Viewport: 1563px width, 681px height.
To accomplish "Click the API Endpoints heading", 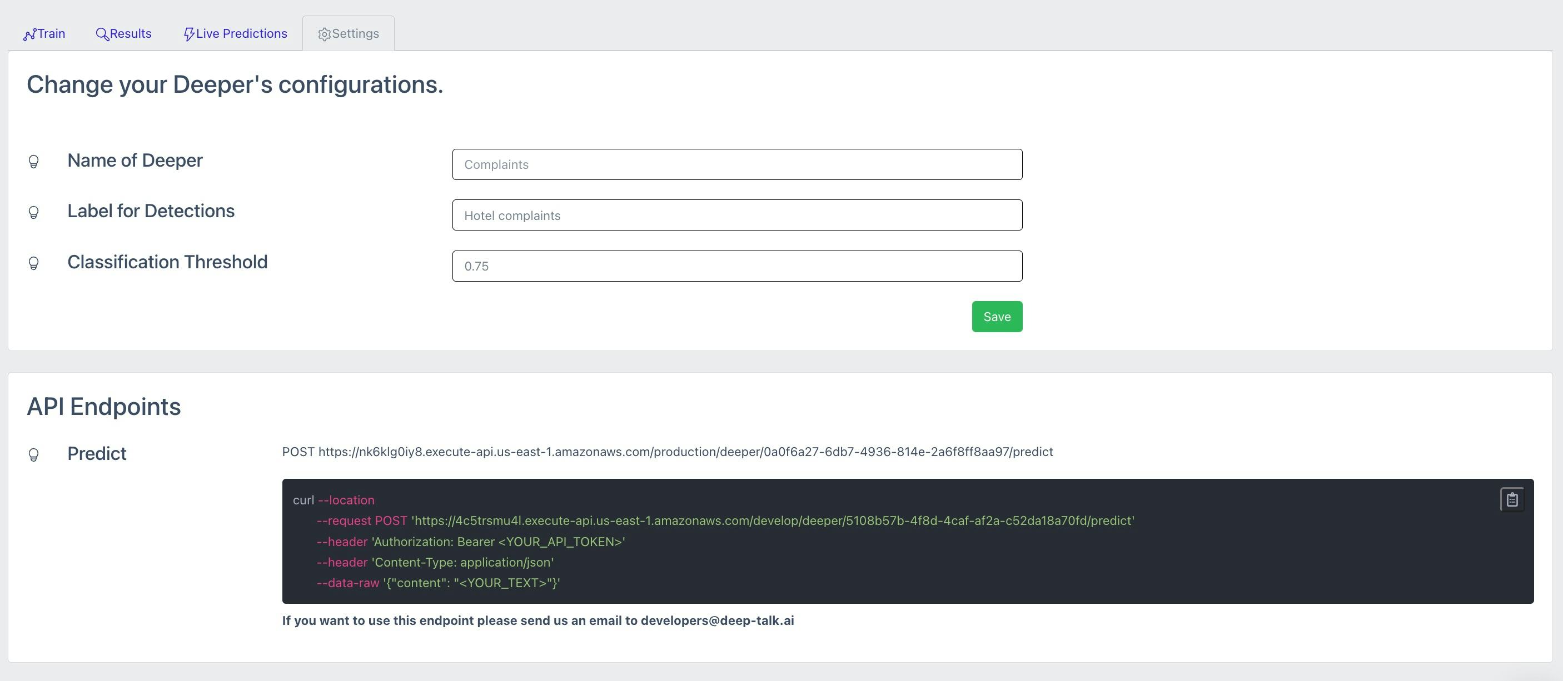I will (x=104, y=406).
